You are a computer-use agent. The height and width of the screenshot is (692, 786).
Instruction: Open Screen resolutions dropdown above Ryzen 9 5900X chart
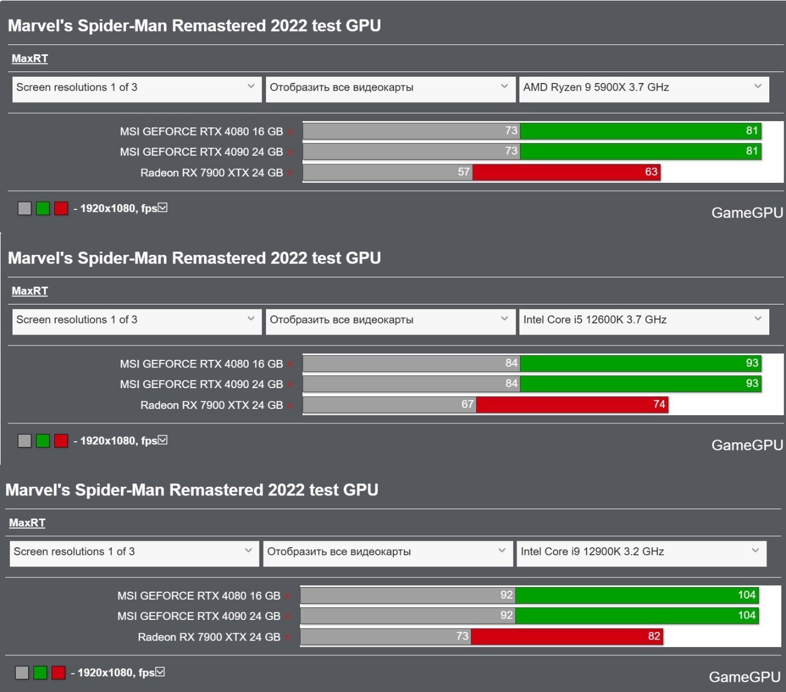pos(137,89)
